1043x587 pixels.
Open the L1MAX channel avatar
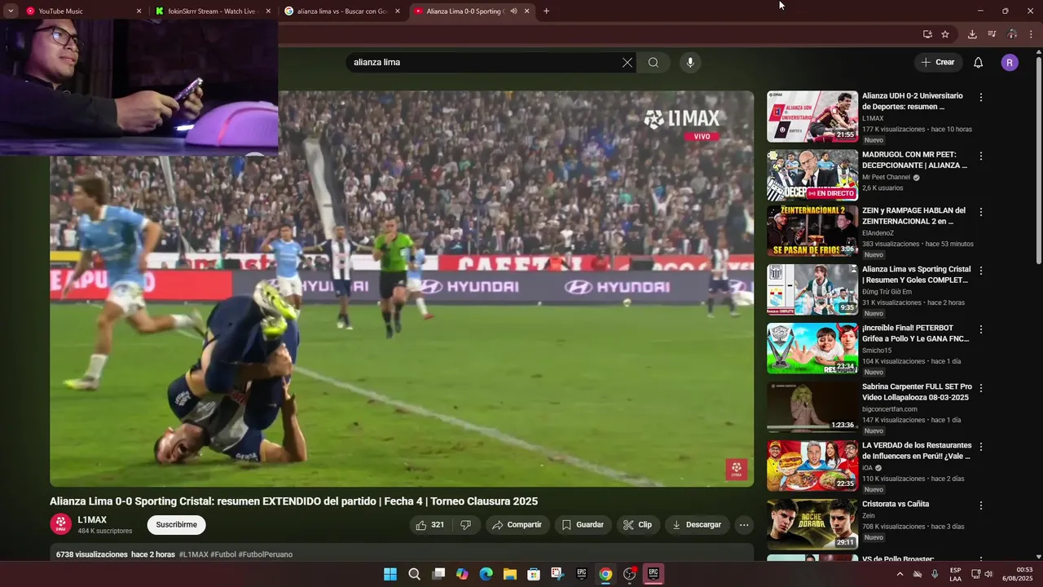coord(60,524)
